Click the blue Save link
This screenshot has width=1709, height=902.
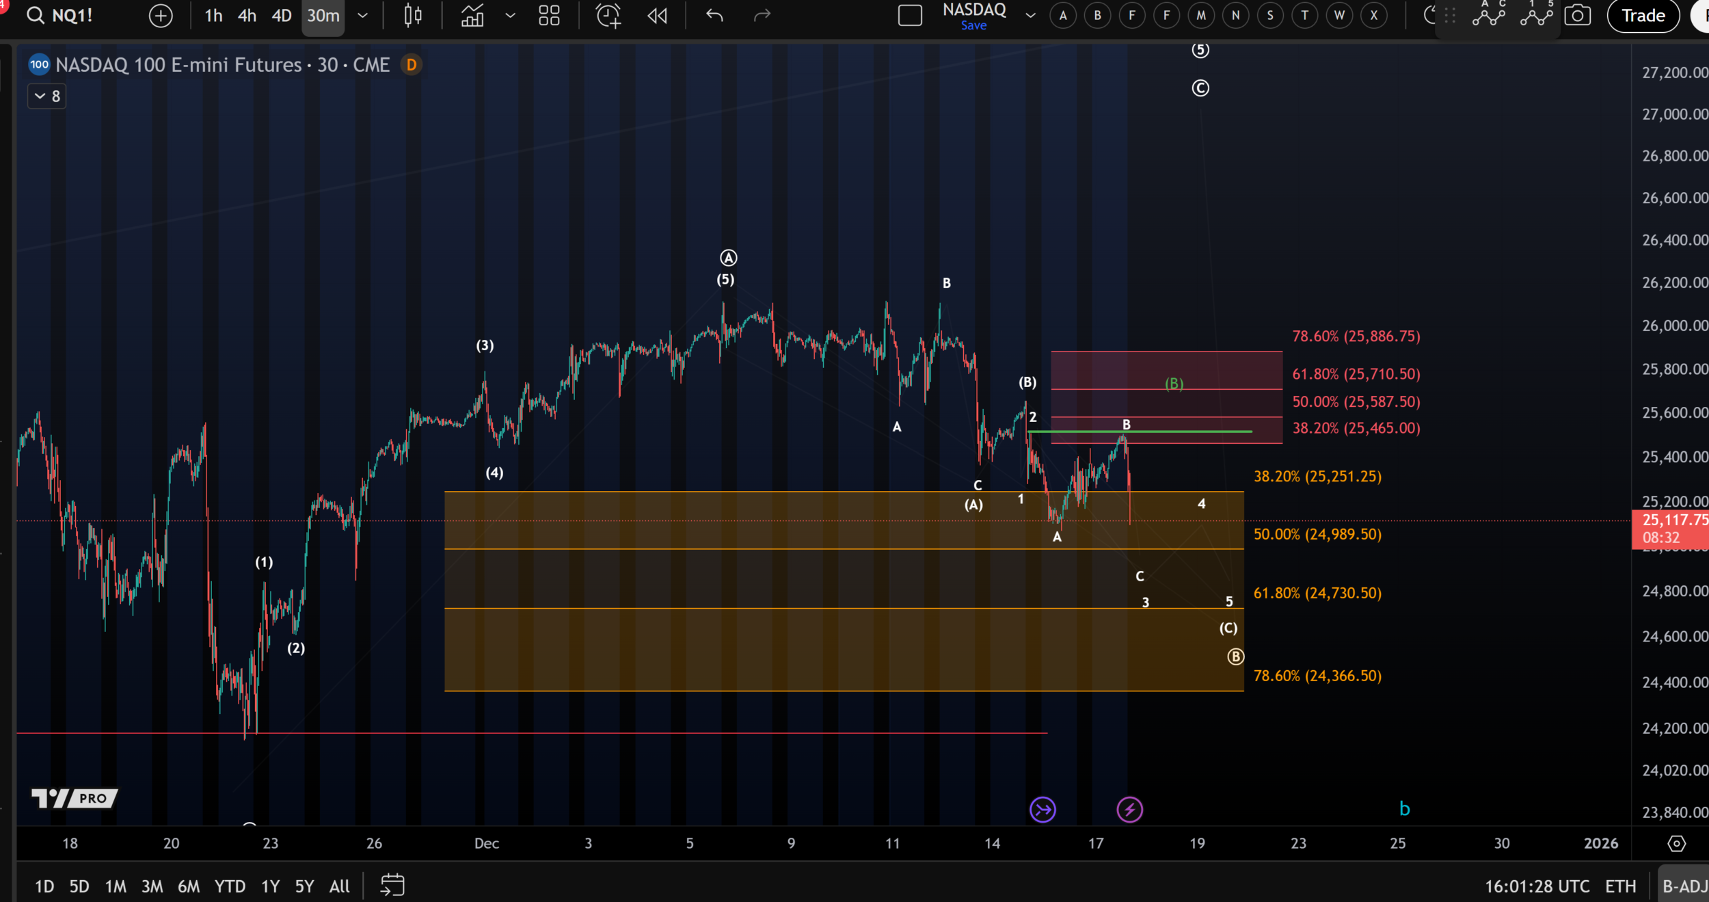click(973, 25)
